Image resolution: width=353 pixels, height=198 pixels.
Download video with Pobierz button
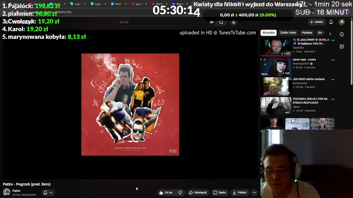(x=239, y=193)
